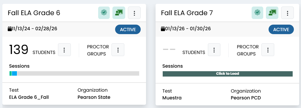Open the three-dot menu in Fall ELA Grade 7 header

tap(288, 13)
